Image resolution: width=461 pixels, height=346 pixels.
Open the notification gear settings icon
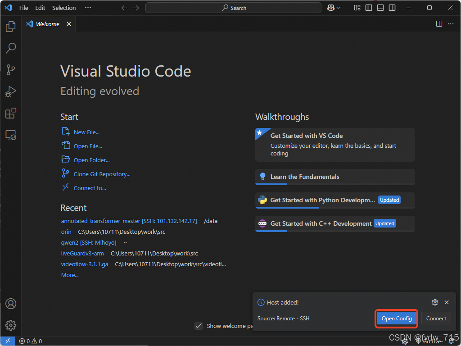435,302
